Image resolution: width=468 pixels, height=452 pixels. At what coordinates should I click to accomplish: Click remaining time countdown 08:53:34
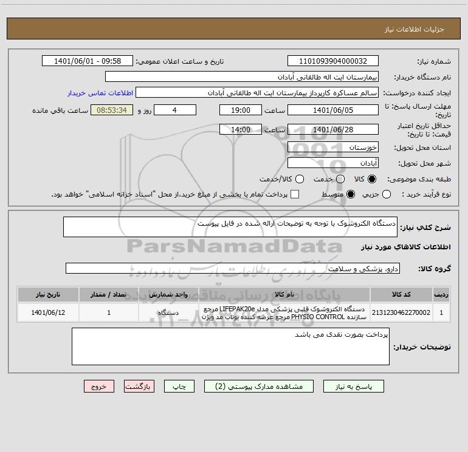point(112,110)
